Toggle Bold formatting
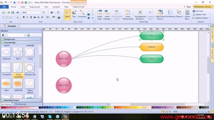 coord(24,17)
